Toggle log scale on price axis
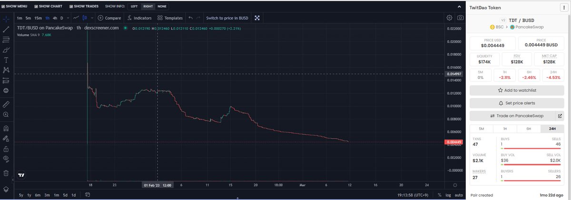571x200 pixels. tap(448, 195)
